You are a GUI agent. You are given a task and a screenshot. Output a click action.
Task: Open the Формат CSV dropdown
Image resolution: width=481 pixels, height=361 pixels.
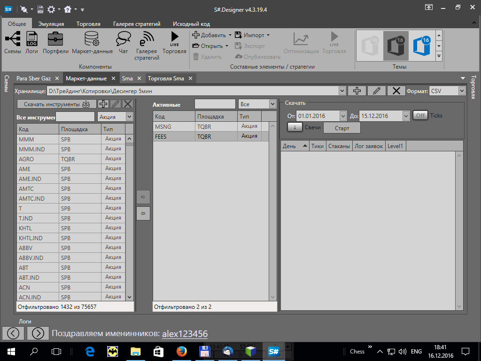462,91
